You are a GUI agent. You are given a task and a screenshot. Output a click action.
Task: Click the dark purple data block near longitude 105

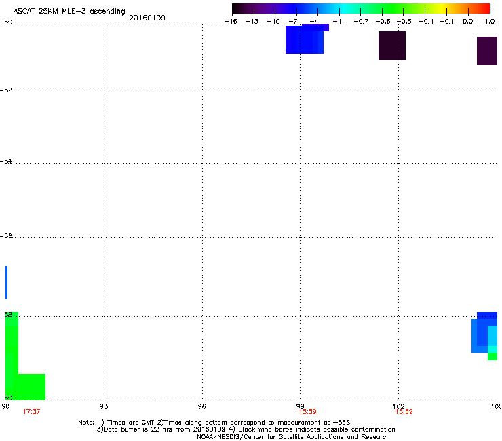pyautogui.click(x=487, y=51)
